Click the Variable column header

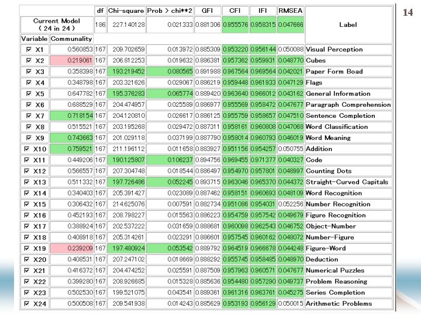click(x=34, y=39)
